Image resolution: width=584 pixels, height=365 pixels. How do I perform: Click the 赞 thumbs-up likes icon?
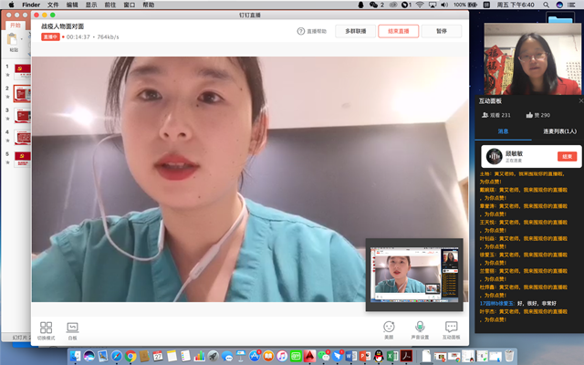tap(530, 115)
